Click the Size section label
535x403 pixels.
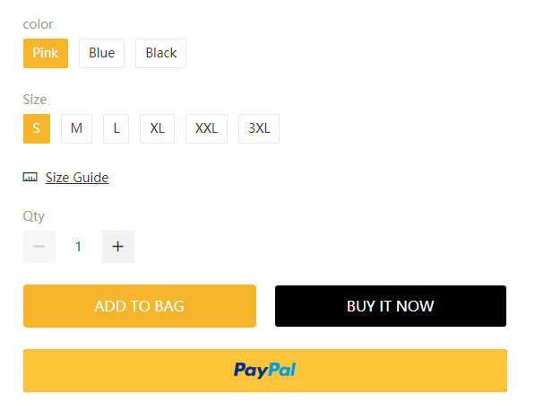click(35, 100)
